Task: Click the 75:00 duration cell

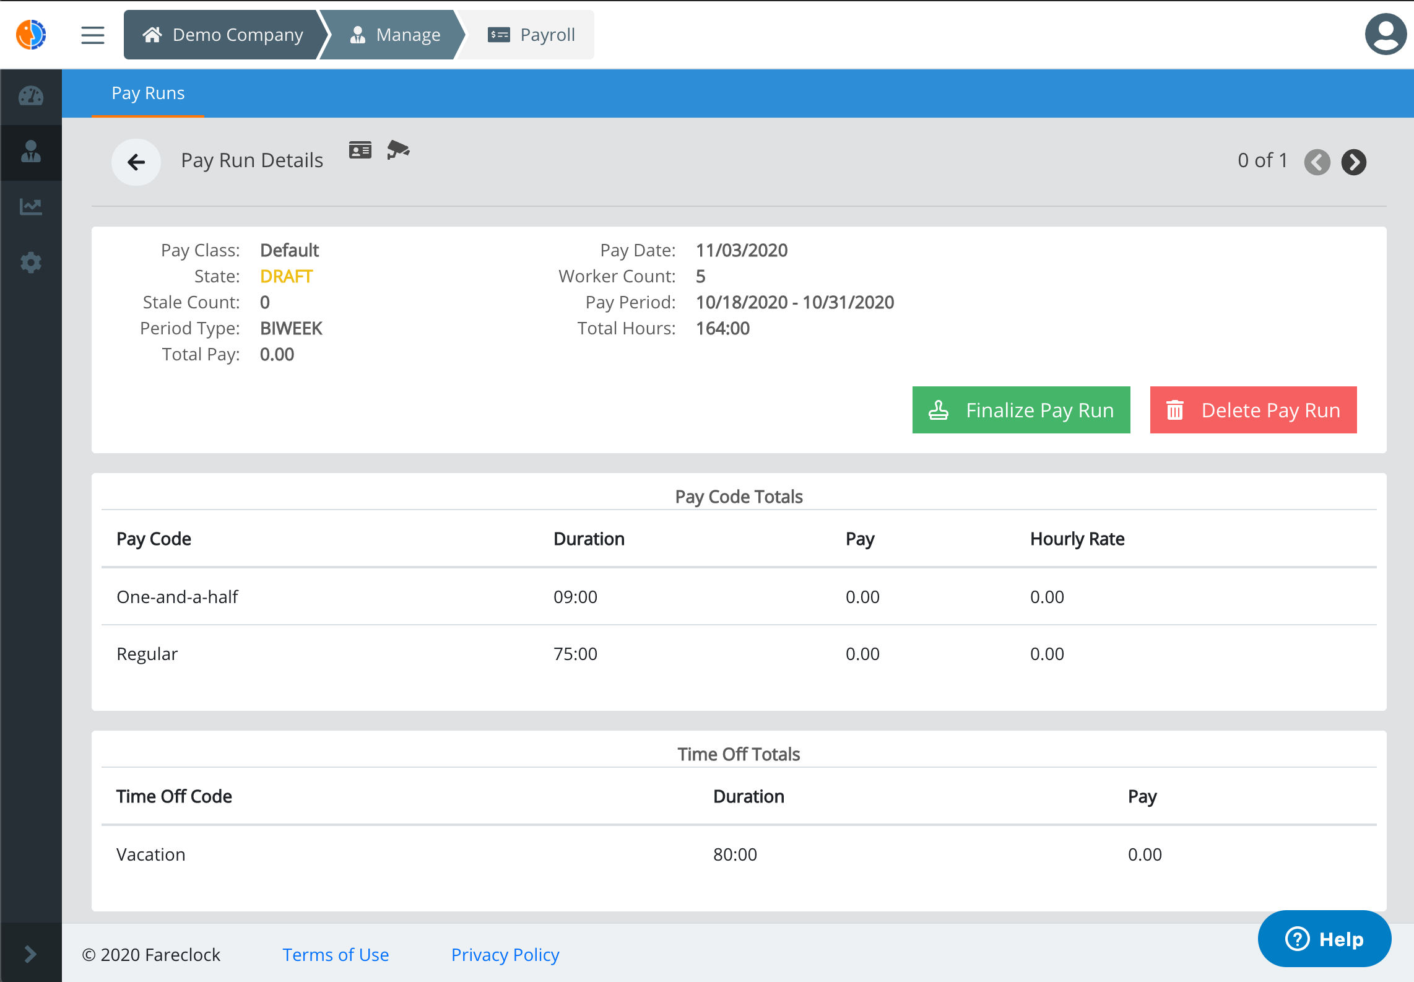Action: click(x=575, y=654)
